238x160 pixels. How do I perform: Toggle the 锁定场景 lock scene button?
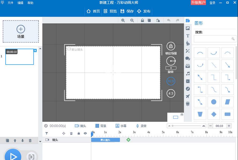coord(171,46)
